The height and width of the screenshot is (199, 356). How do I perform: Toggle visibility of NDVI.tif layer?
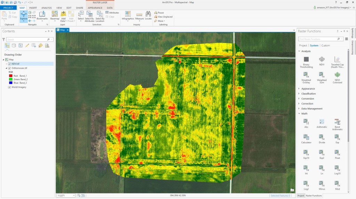[9, 64]
